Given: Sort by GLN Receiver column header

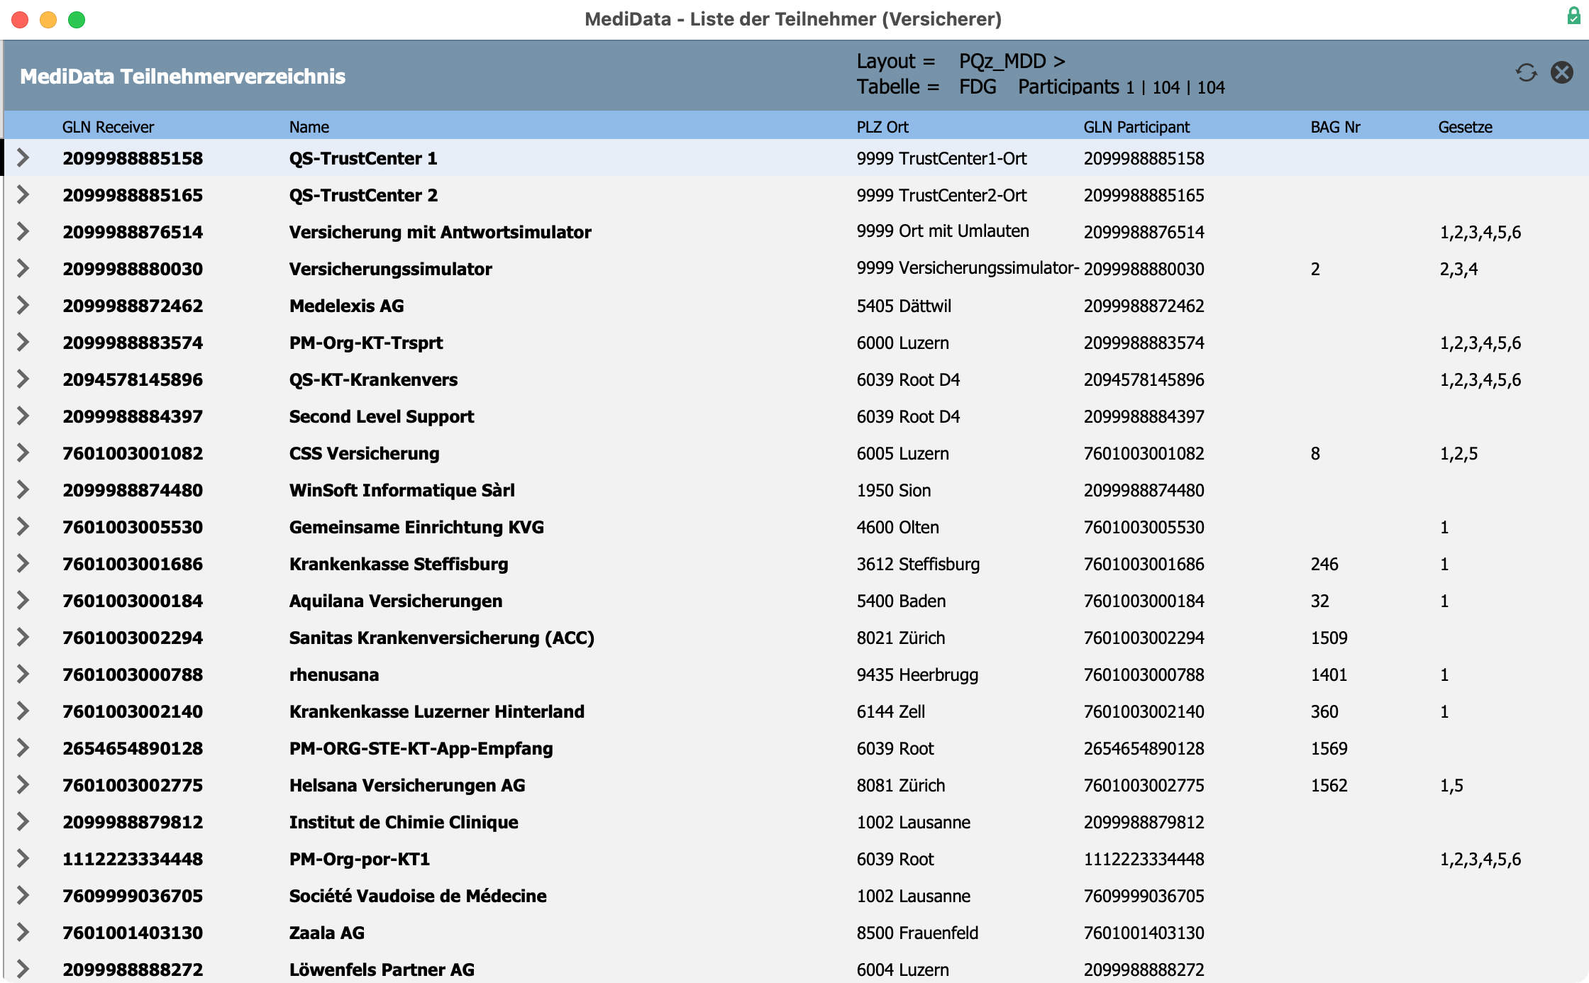Looking at the screenshot, I should click(108, 127).
